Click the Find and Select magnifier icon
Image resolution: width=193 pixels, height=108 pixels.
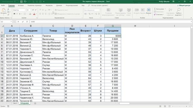click(179, 10)
